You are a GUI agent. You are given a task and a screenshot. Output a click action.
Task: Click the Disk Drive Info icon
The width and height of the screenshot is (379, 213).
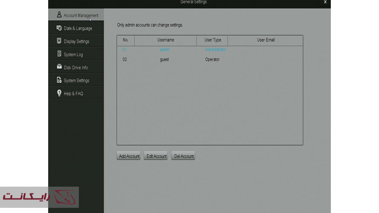(59, 67)
